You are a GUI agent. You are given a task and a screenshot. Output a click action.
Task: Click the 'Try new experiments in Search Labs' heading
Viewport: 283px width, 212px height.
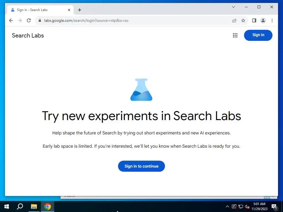pyautogui.click(x=141, y=116)
